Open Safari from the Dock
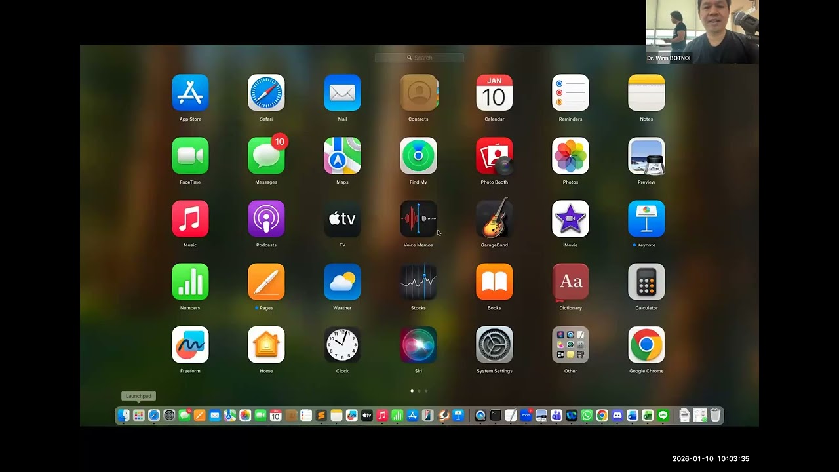 click(154, 415)
